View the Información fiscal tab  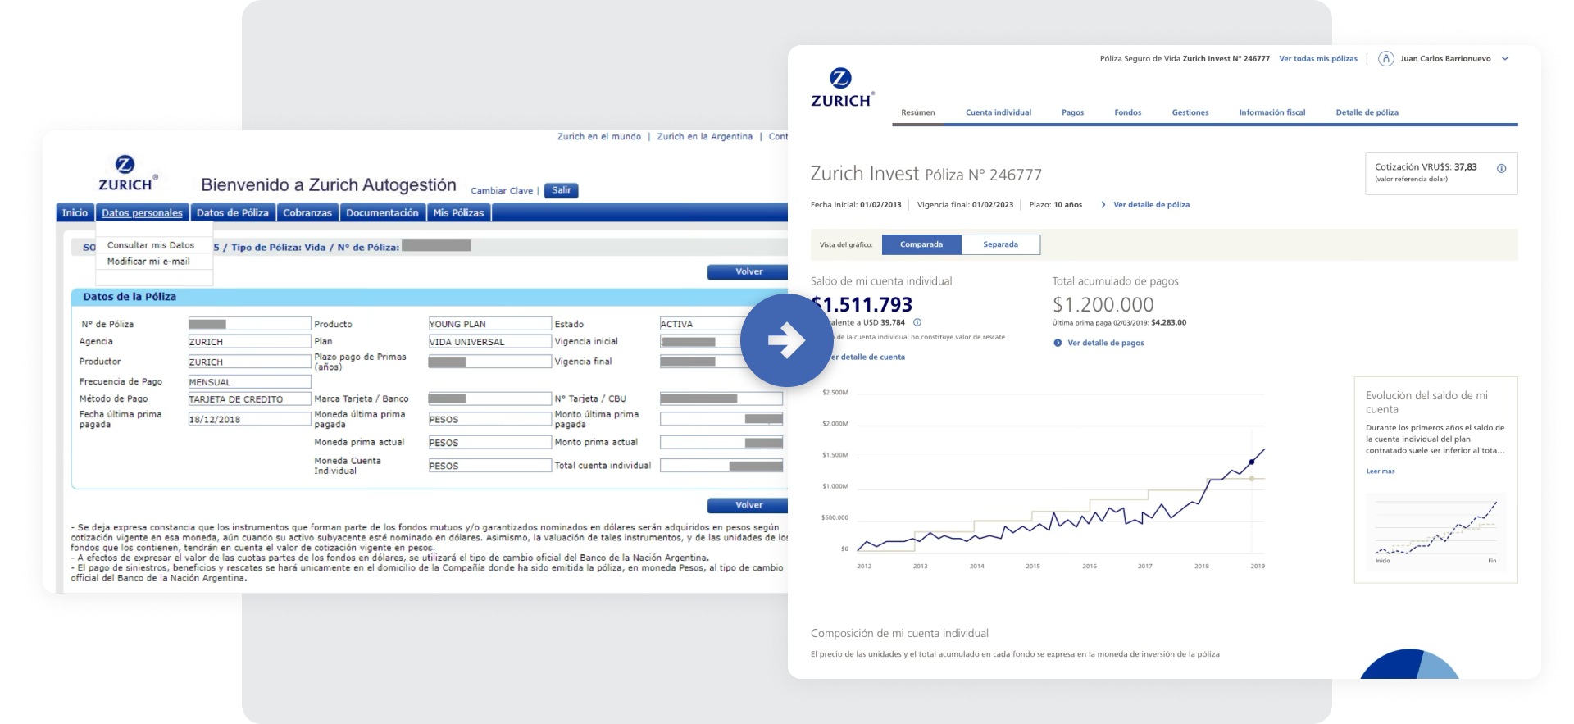tap(1272, 112)
